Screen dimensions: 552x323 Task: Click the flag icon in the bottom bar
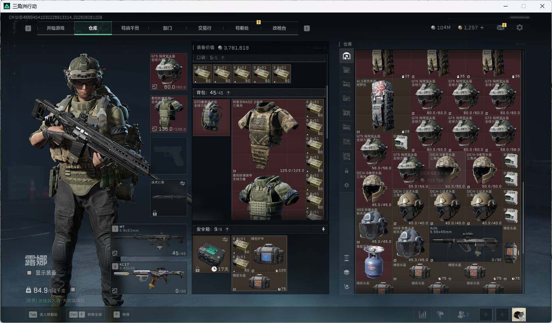440,315
